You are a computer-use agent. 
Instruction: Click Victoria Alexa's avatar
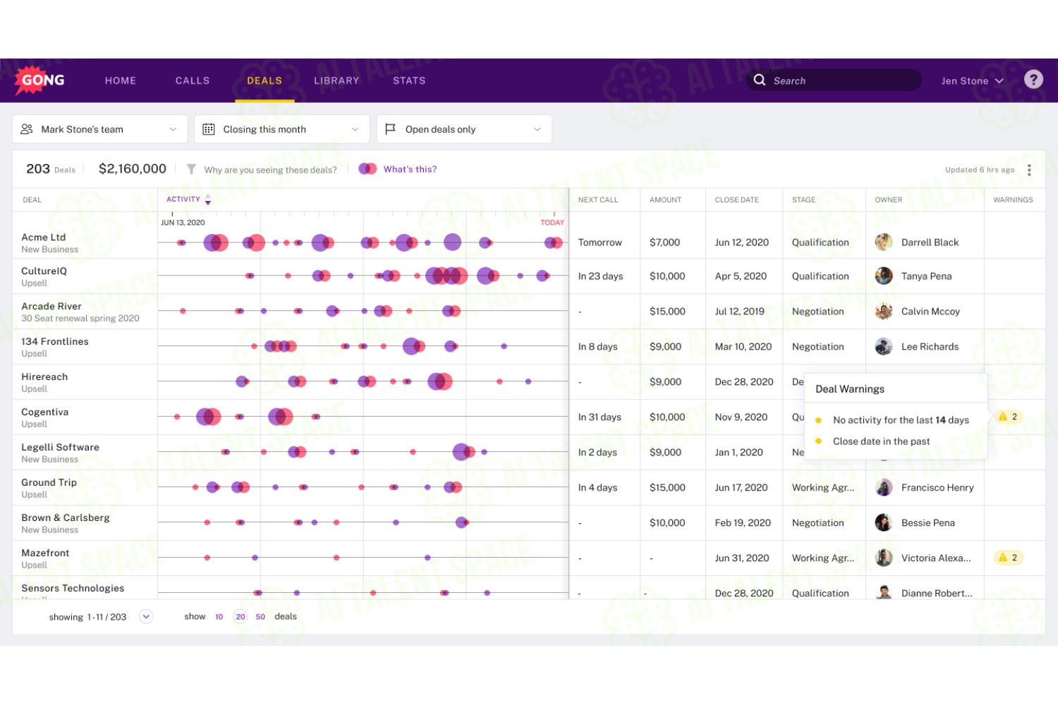pos(884,558)
